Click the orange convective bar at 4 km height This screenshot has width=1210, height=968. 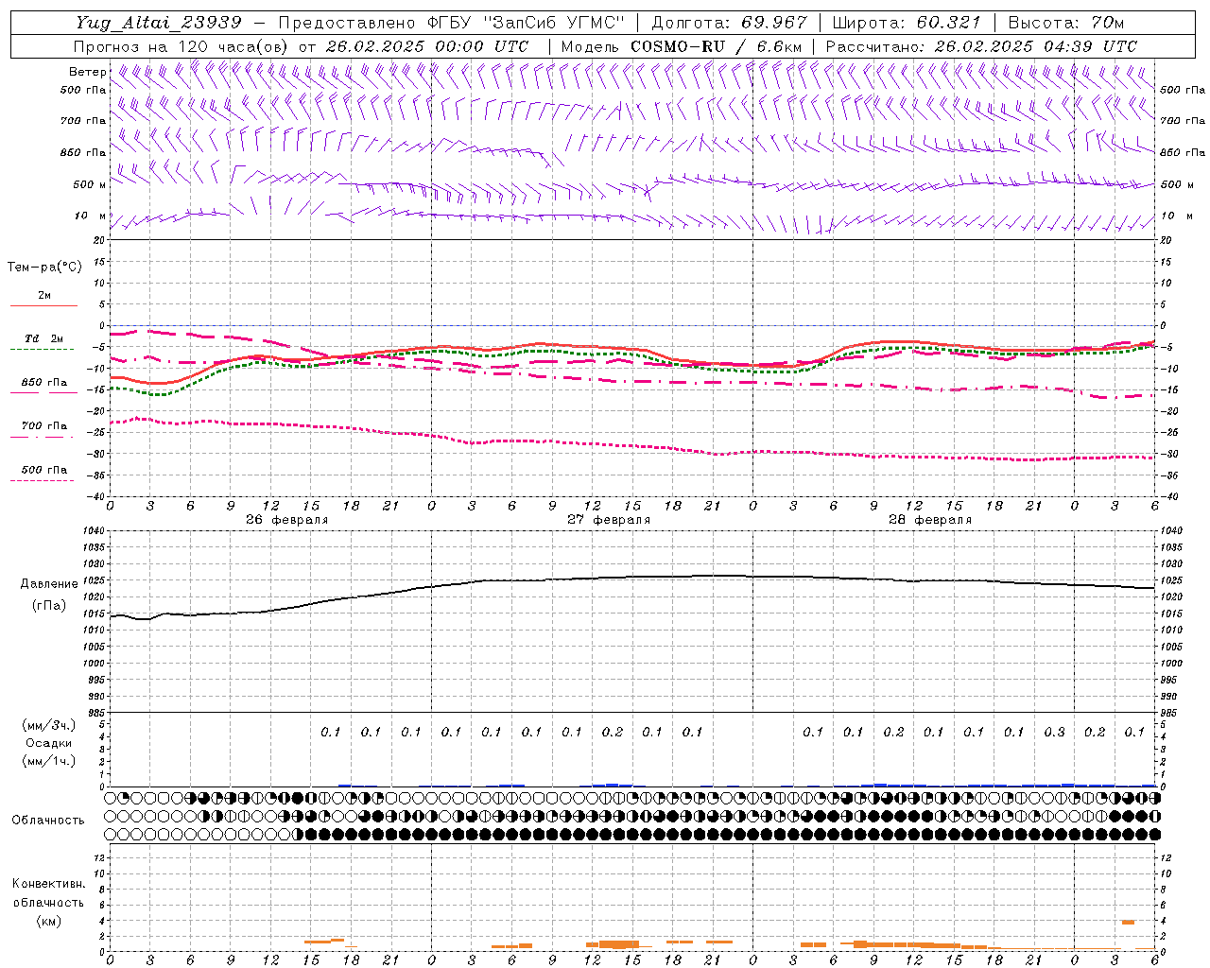(1128, 922)
